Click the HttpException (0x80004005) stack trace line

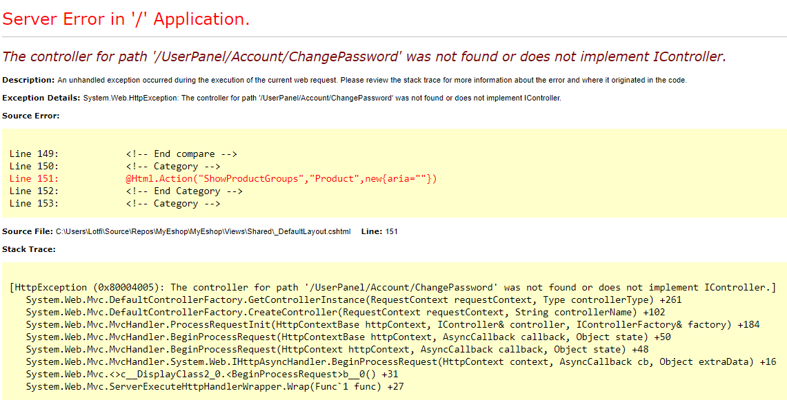point(392,288)
